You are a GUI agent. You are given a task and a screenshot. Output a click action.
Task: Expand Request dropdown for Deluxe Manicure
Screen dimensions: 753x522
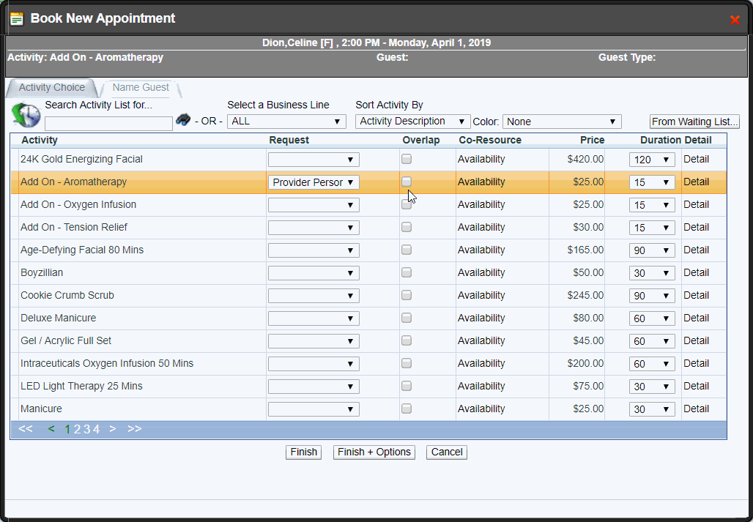coord(314,318)
